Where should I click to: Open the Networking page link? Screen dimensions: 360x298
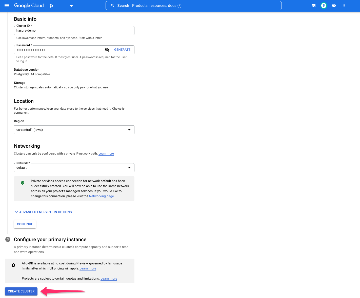pos(101,196)
